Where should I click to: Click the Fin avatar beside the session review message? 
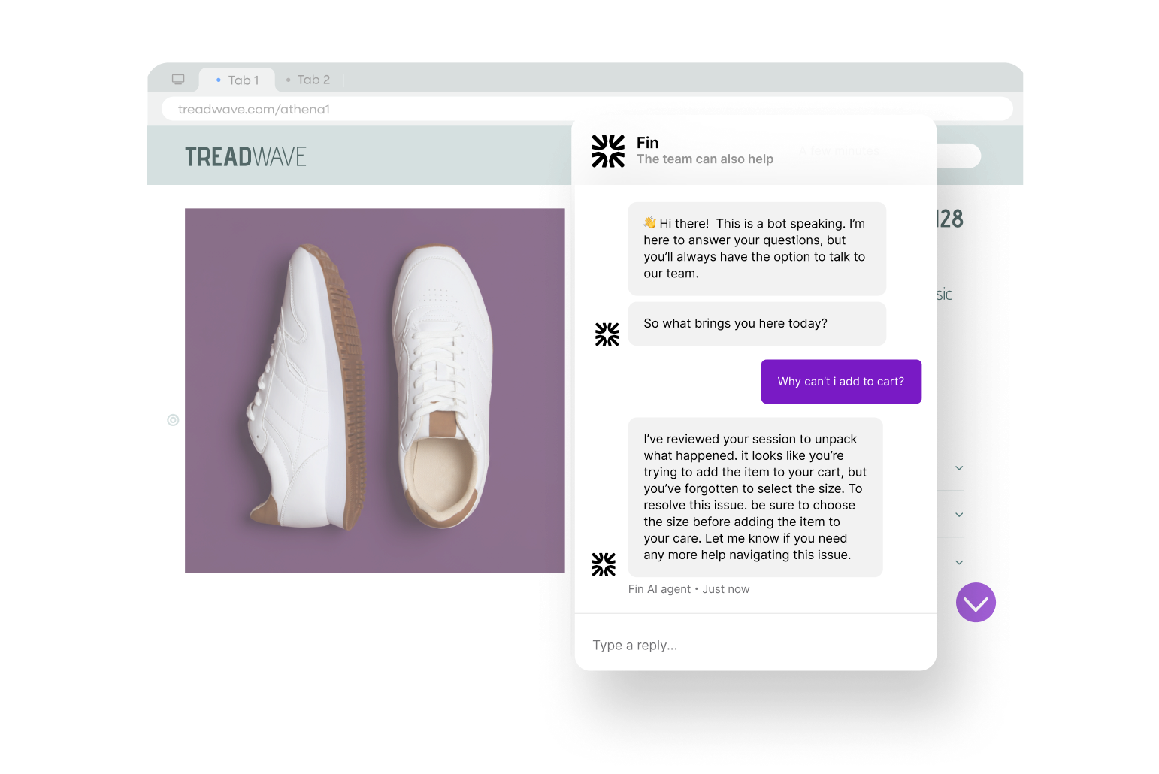click(603, 564)
